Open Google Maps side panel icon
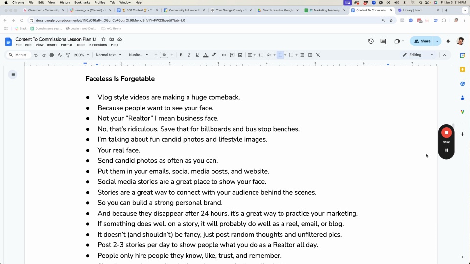Screen dimensions: 470x264 tap(462, 111)
